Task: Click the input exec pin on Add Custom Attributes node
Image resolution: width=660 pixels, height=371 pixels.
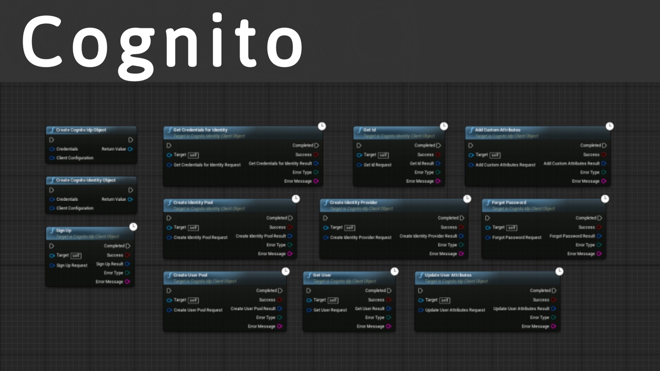Action: (471, 145)
